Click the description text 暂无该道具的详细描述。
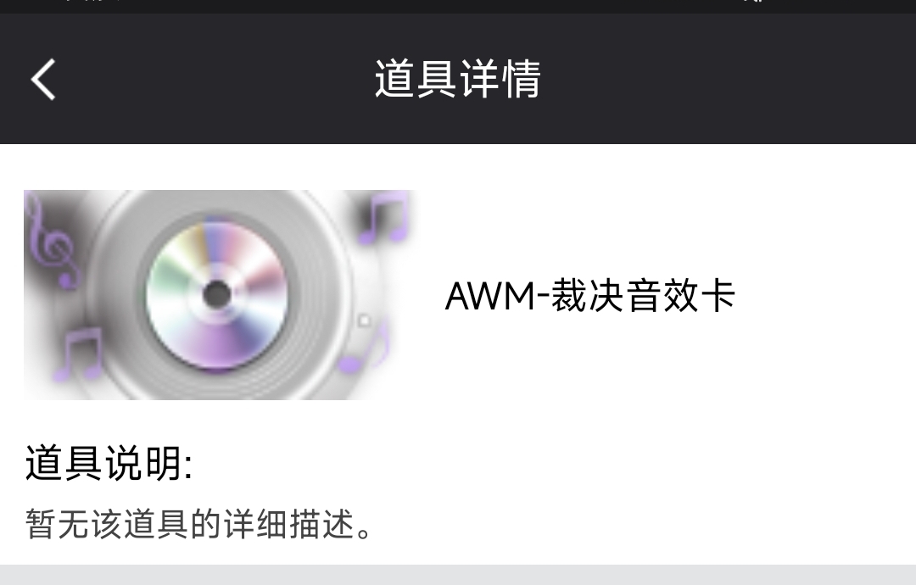Viewport: 916px width, 585px height. tap(199, 524)
